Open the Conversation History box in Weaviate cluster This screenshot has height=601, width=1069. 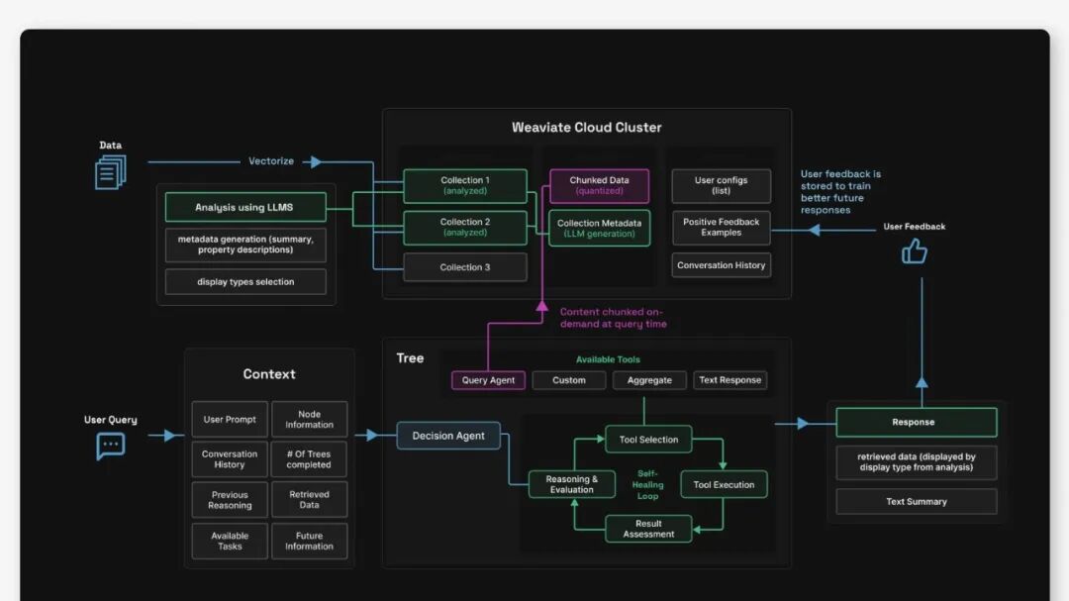pos(722,265)
